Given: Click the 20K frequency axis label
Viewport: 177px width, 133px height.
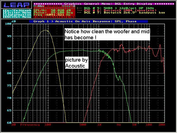Looking at the screenshot, I should [x=162, y=125].
